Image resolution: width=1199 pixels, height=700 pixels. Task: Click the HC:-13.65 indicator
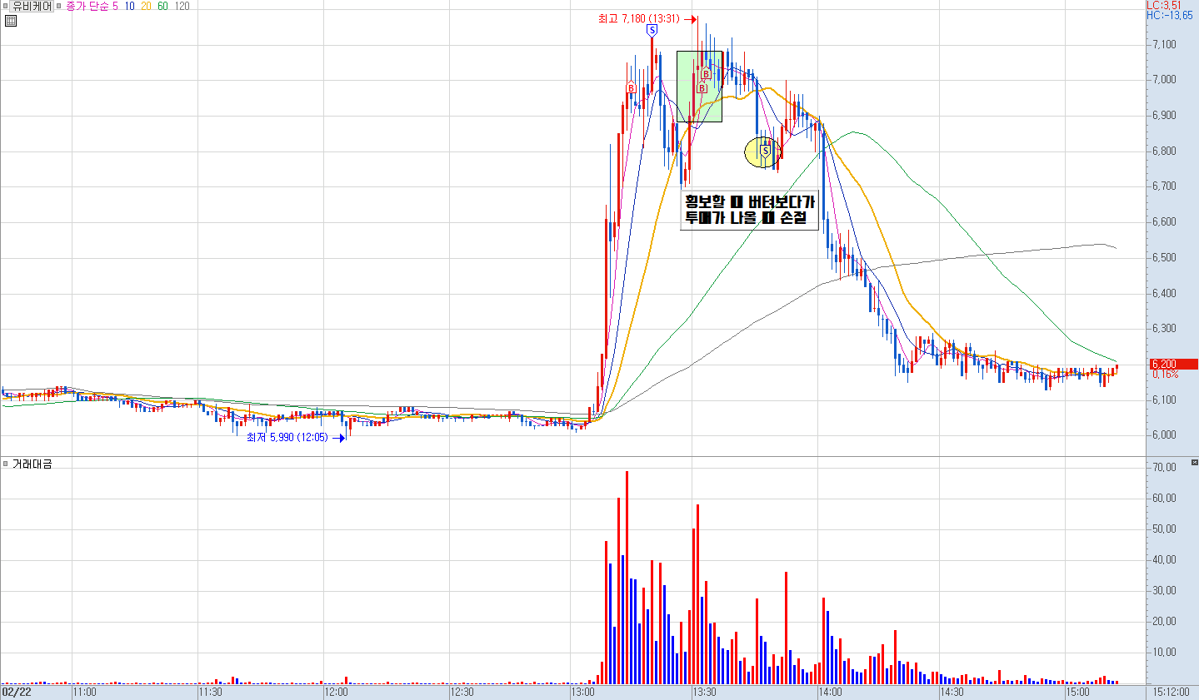pyautogui.click(x=1170, y=15)
